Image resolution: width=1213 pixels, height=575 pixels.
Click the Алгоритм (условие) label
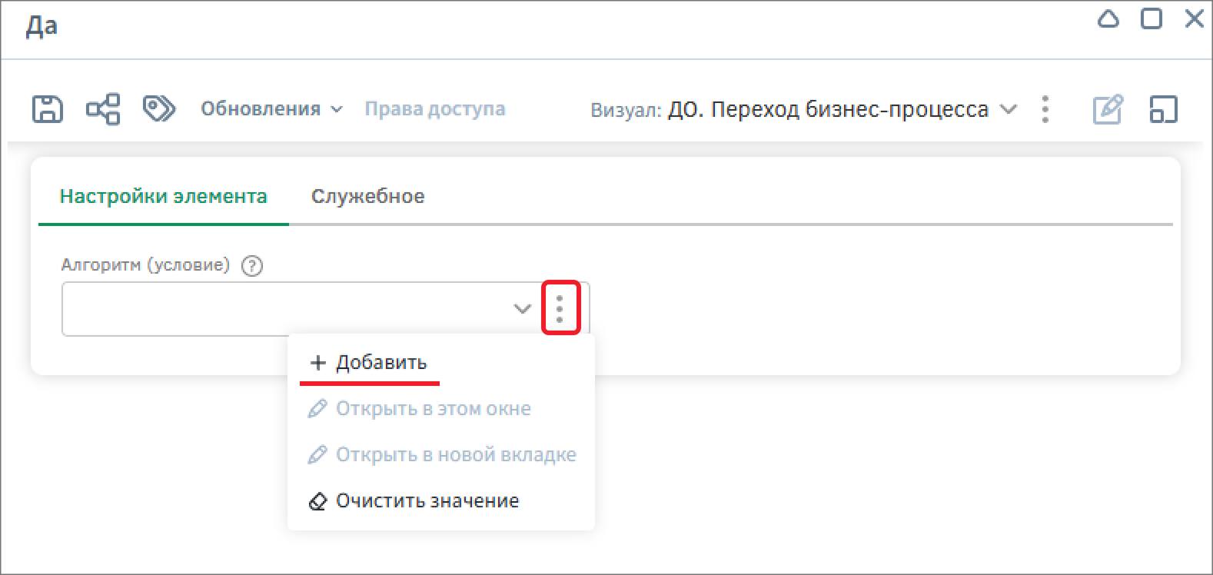[x=145, y=265]
